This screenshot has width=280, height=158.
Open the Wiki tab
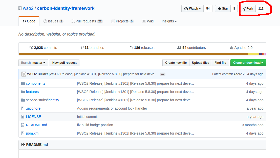point(148,21)
